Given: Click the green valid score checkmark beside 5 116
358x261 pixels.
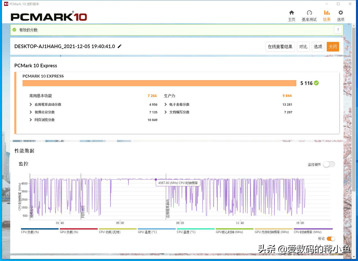Looking at the screenshot, I should [x=316, y=83].
